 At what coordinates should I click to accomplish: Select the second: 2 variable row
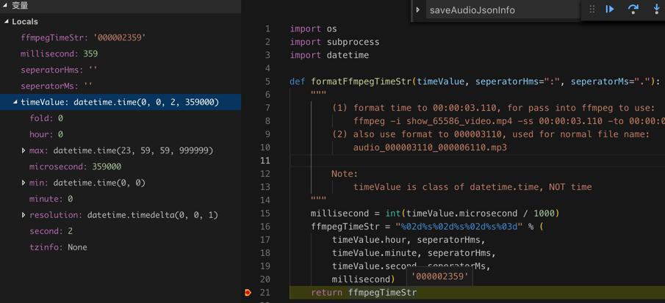click(x=121, y=231)
